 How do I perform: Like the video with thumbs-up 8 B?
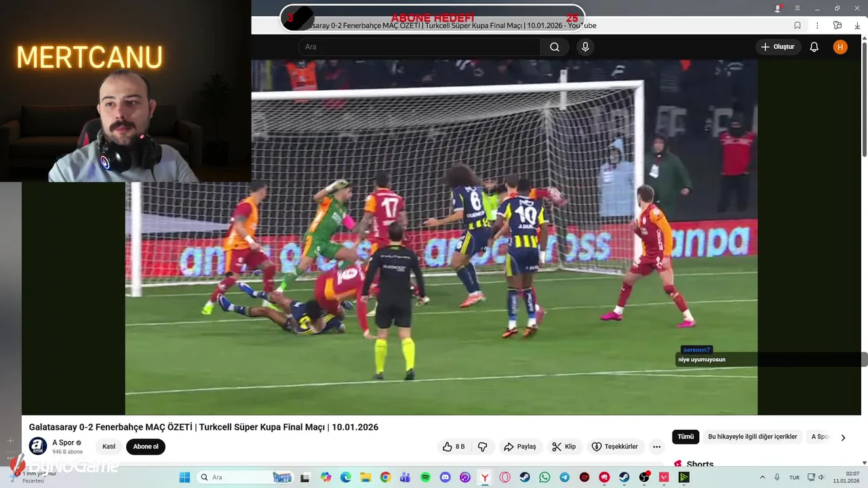tap(454, 447)
